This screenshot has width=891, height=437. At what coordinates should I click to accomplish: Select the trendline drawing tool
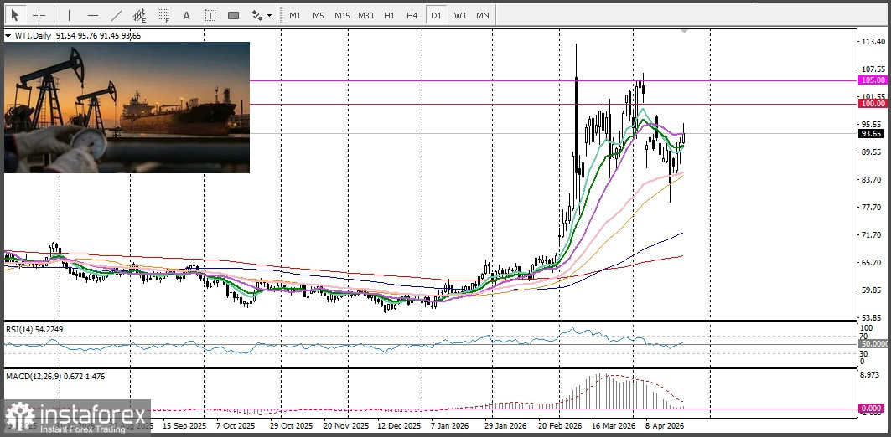[x=116, y=15]
